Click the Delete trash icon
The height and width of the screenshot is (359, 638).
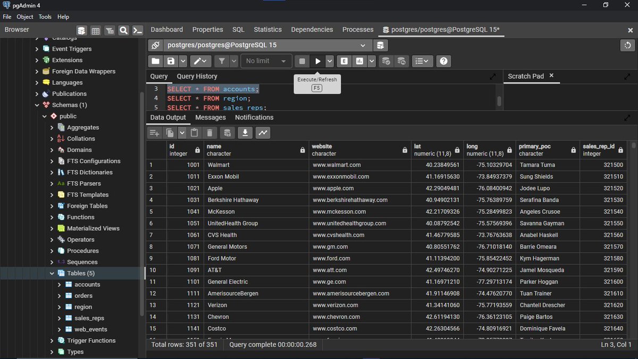coord(210,133)
